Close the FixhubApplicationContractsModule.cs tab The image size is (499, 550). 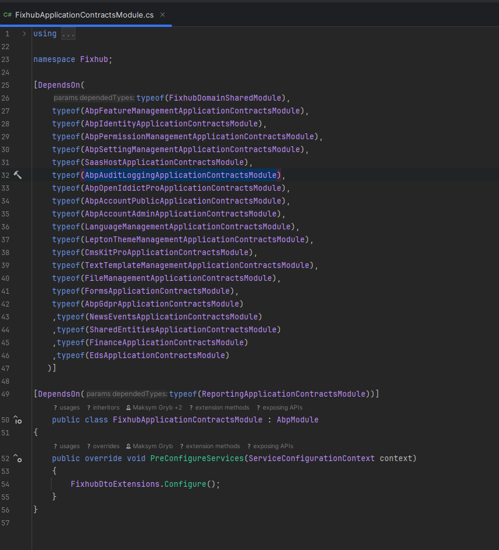163,15
